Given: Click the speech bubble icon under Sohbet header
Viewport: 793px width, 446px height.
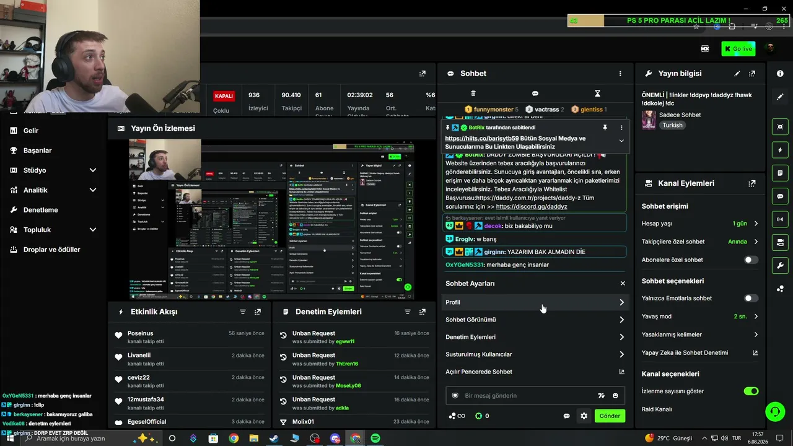Looking at the screenshot, I should pos(535,94).
